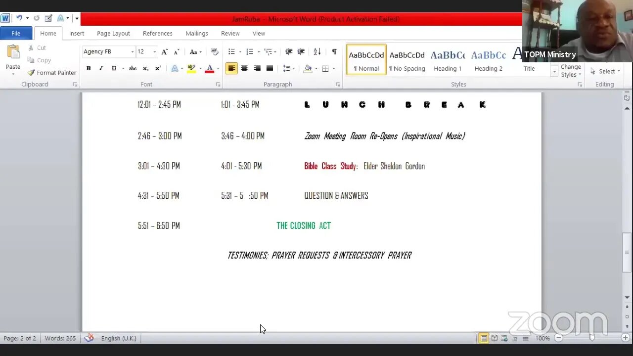Image resolution: width=633 pixels, height=356 pixels.
Task: Toggle superscript formatting
Action: click(x=158, y=69)
